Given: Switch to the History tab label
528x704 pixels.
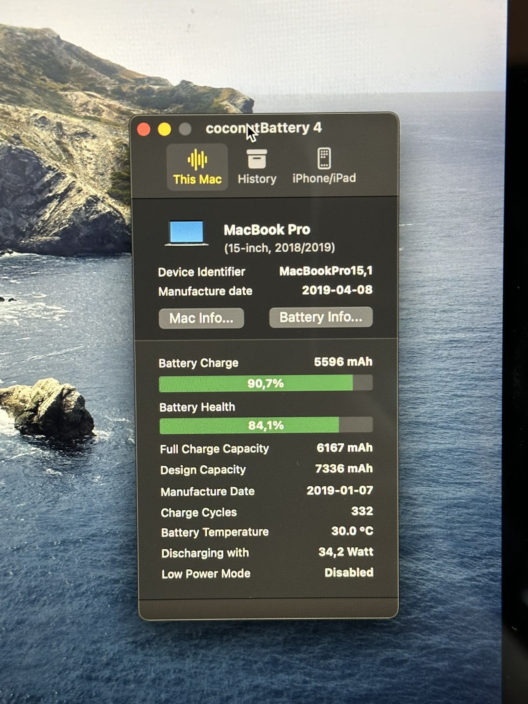Looking at the screenshot, I should pyautogui.click(x=257, y=179).
